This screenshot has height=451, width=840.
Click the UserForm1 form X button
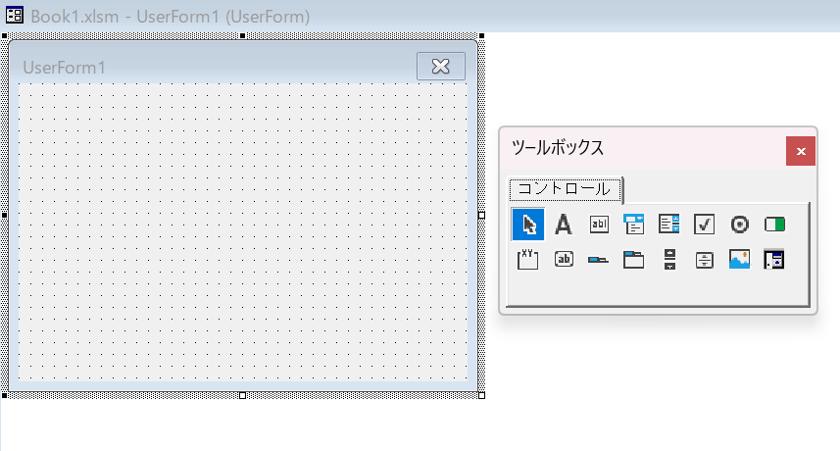[x=440, y=66]
